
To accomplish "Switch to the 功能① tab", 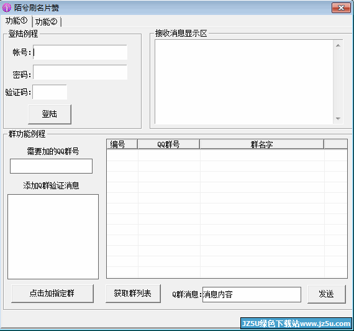I will point(16,21).
